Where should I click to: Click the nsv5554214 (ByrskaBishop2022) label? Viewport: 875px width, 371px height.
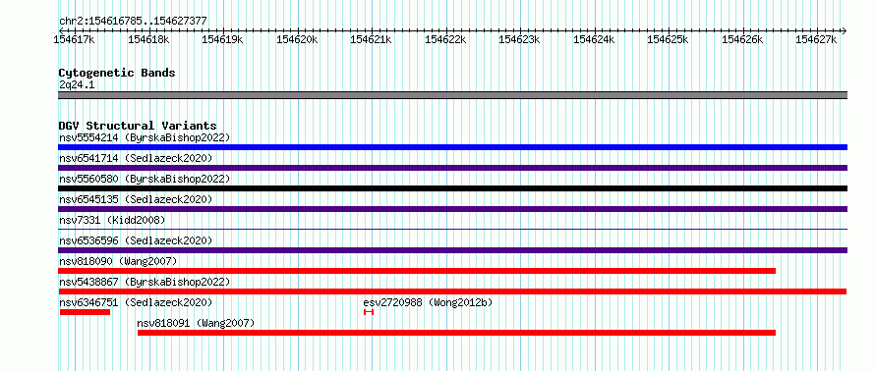[145, 137]
